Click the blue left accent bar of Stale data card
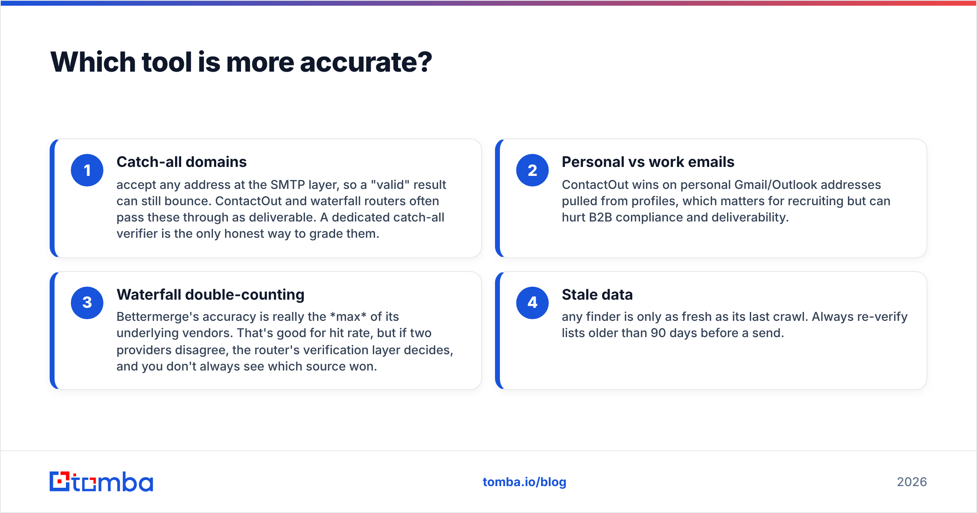Viewport: 977px width, 513px height. 497,331
